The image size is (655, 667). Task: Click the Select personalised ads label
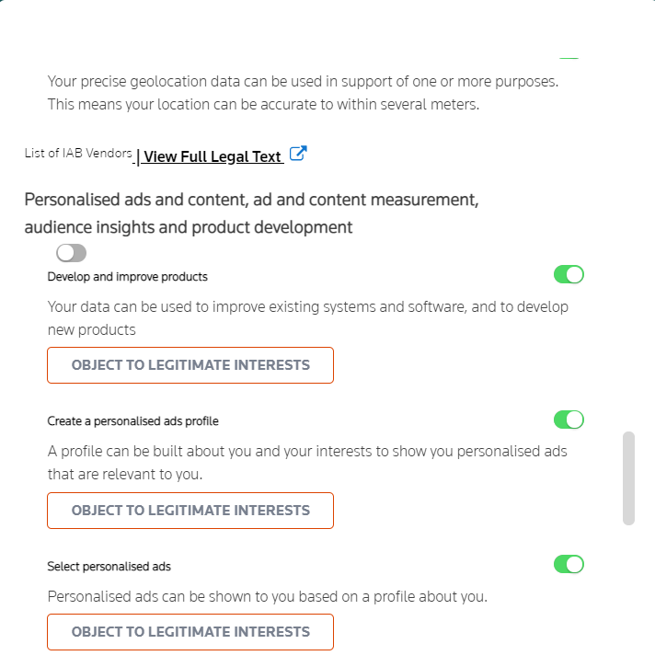[109, 567]
